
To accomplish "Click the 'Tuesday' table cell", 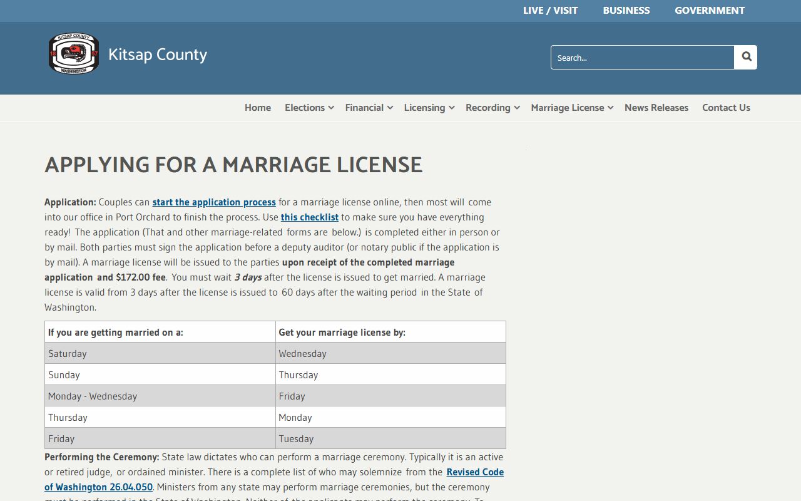I will pos(390,438).
